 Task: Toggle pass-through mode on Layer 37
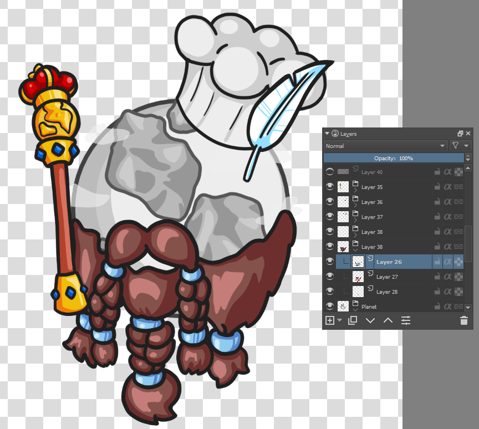point(458,217)
